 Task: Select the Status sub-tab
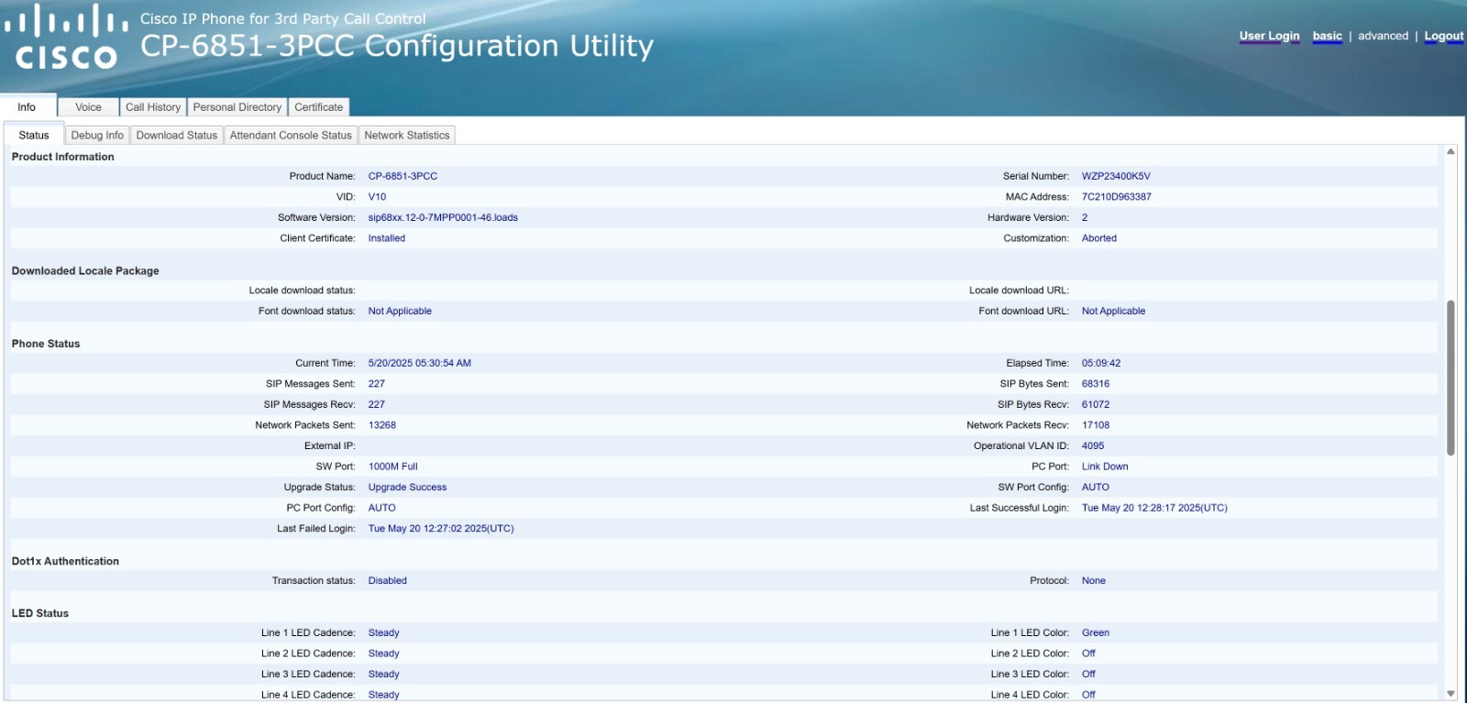point(34,135)
